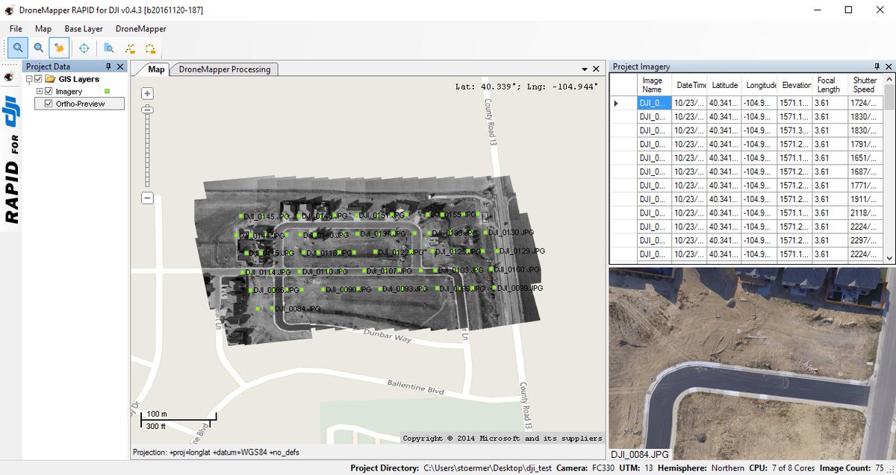The height and width of the screenshot is (475, 896).
Task: Activate the Pan hand tool
Action: coord(59,48)
